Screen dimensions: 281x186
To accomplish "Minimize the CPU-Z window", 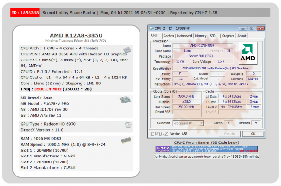I will (243, 29).
